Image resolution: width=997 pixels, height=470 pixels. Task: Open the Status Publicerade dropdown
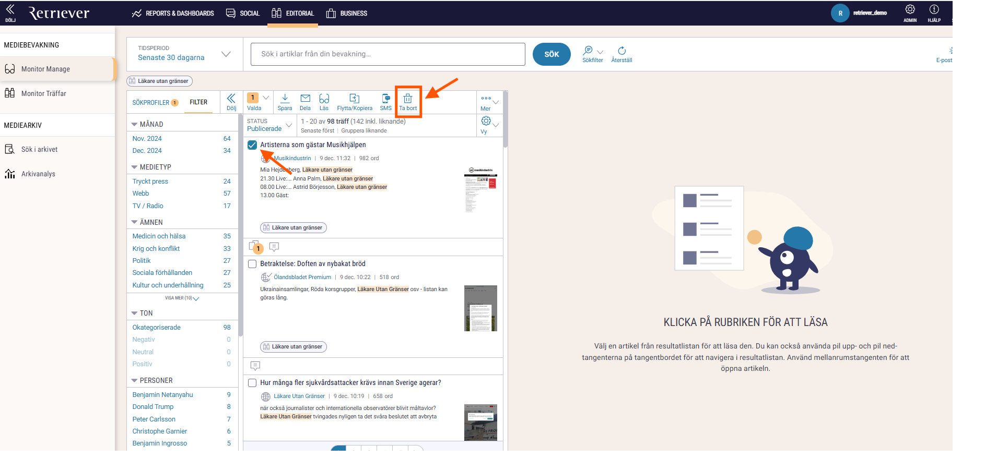(269, 125)
